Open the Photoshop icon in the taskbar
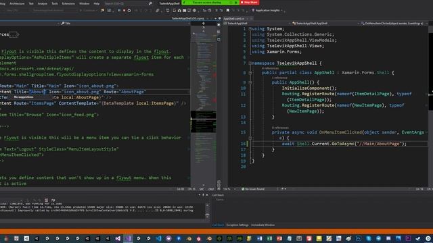The image size is (433, 243). click(359, 238)
